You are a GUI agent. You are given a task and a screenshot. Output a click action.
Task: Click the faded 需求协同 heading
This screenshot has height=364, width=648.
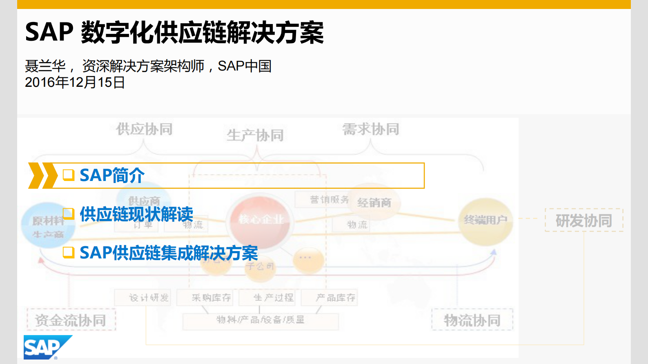point(371,129)
